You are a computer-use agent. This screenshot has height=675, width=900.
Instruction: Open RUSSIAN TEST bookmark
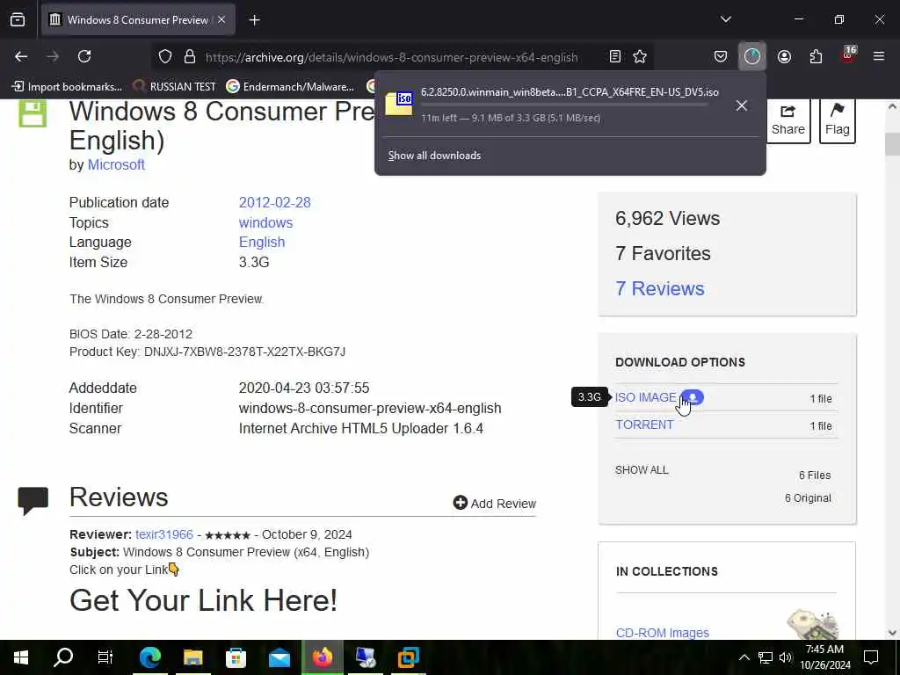(x=174, y=87)
